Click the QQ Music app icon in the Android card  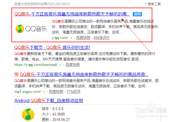tap(28, 114)
